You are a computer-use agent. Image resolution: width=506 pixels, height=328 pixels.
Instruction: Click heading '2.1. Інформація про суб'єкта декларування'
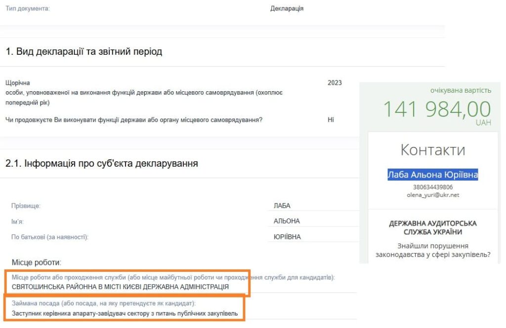pyautogui.click(x=101, y=163)
